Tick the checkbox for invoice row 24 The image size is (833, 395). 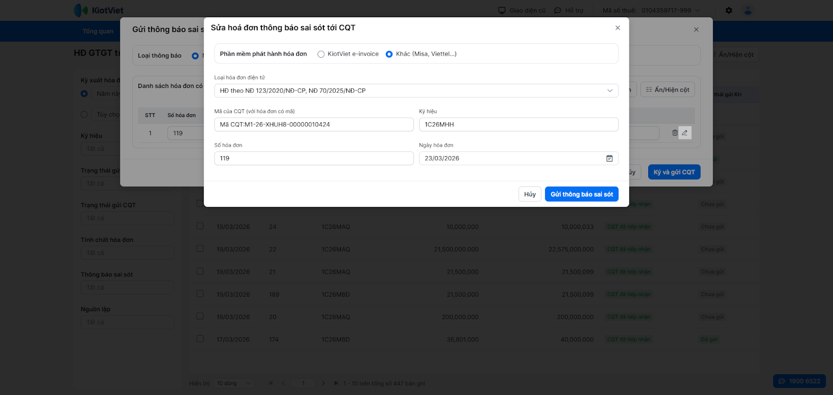click(x=200, y=226)
